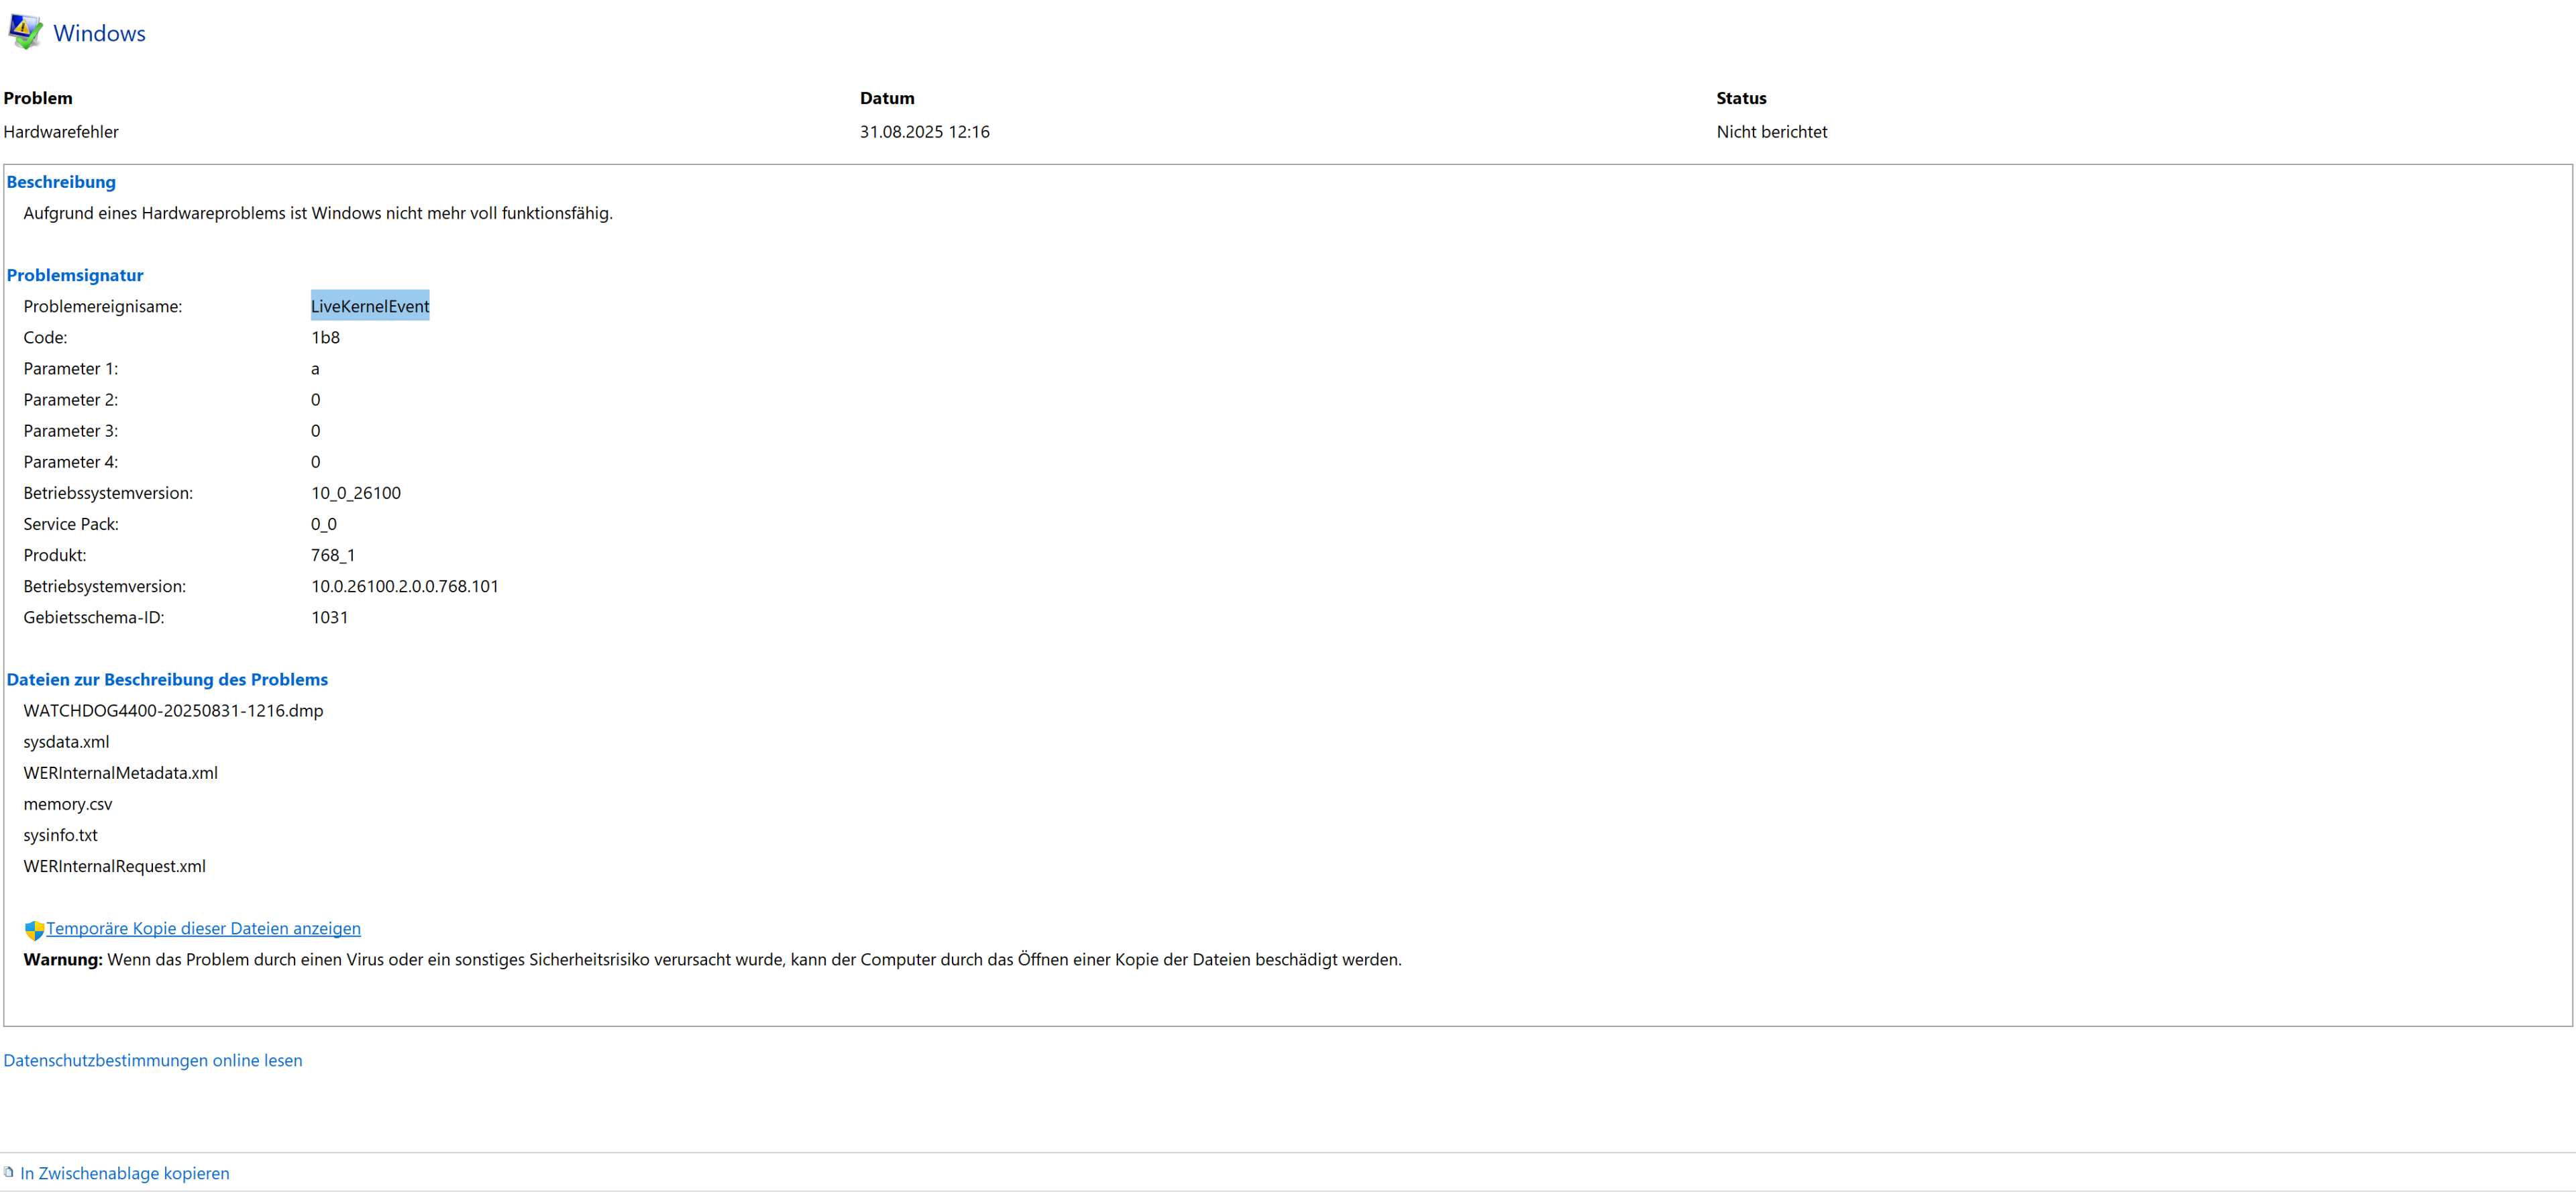Open 'Datenschutzbestimmungen online lesen' link
2576x1192 pixels.
152,1060
